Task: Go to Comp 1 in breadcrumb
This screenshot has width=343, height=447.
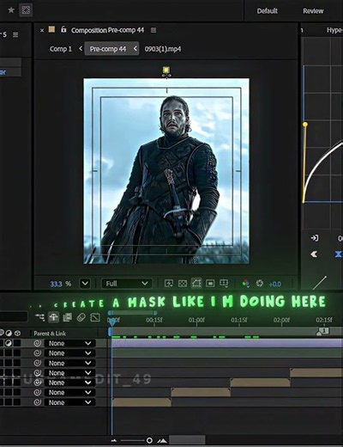Action: 61,49
